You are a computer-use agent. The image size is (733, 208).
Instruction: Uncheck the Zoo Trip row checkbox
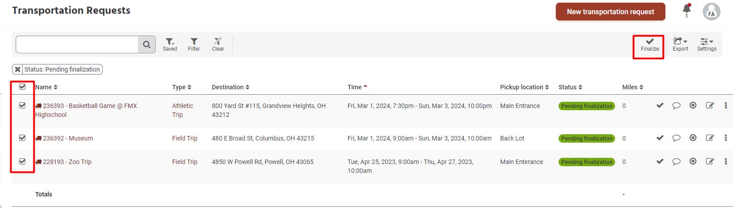22,162
